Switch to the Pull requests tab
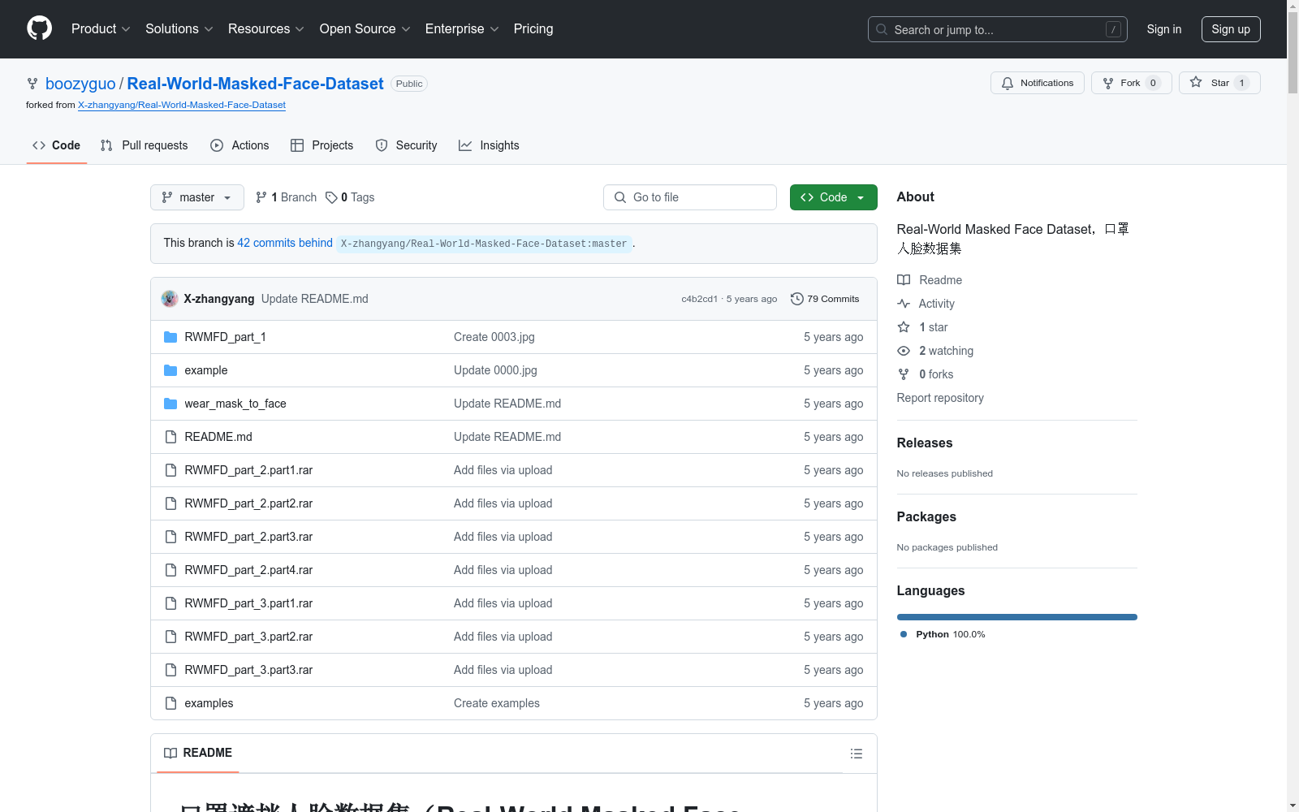The image size is (1299, 812). 144,145
